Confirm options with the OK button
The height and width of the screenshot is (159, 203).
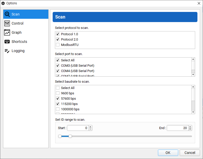point(168,153)
